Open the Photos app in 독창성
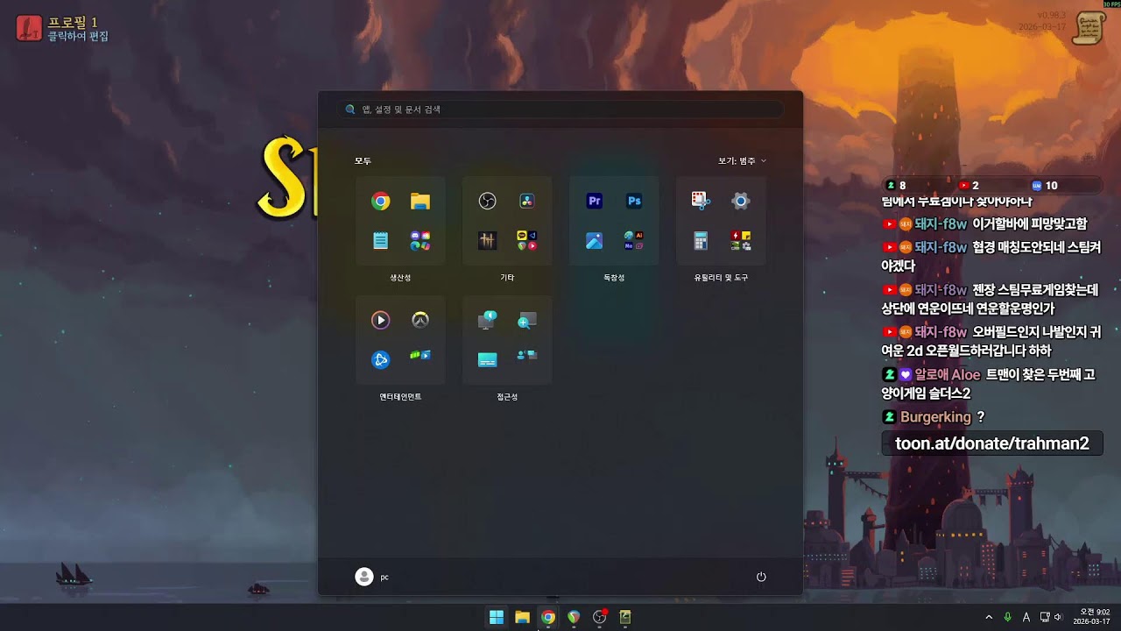Viewport: 1121px width, 631px height. pos(595,241)
